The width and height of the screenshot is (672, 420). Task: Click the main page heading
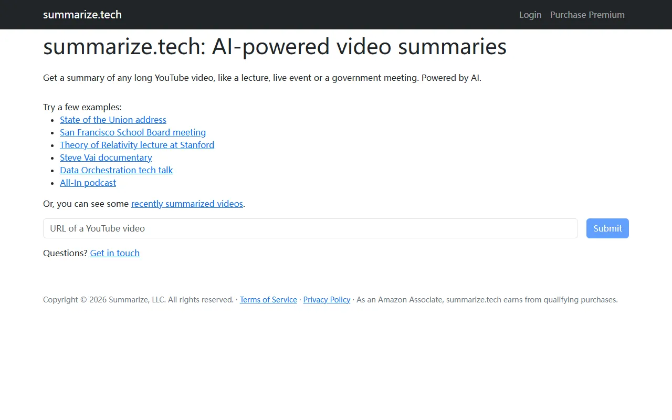point(275,47)
